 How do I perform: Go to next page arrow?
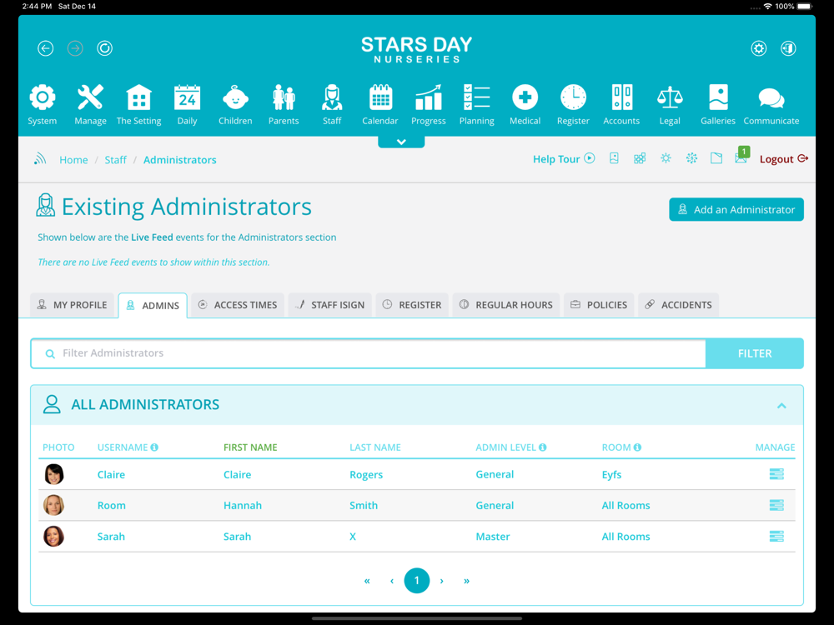[x=441, y=581]
